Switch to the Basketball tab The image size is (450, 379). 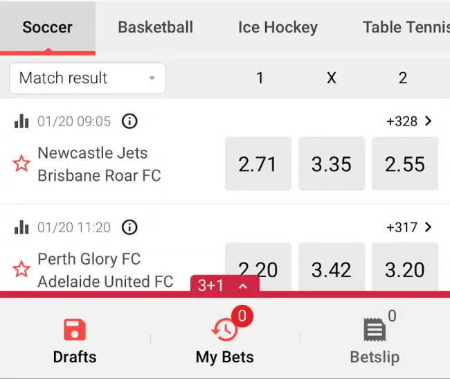point(155,28)
